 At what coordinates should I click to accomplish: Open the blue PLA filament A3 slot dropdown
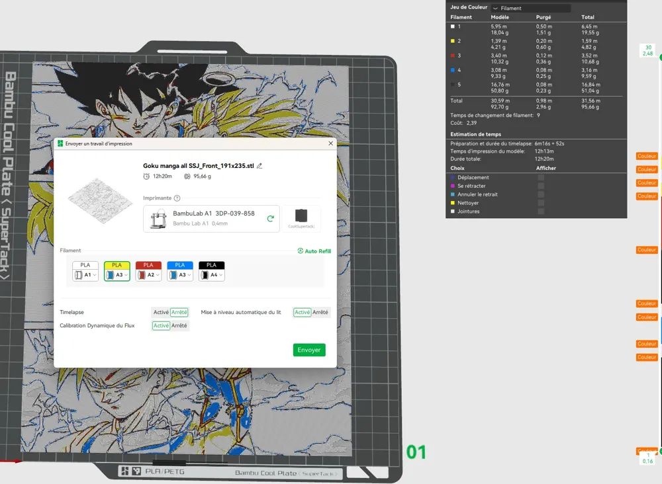tap(180, 271)
